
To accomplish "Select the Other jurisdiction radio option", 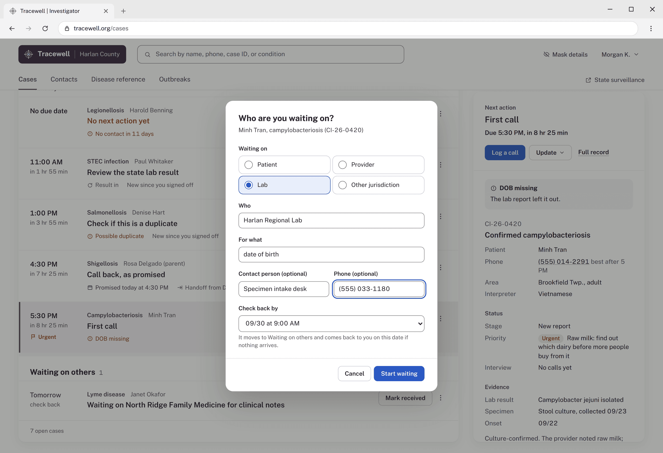I will pyautogui.click(x=378, y=185).
